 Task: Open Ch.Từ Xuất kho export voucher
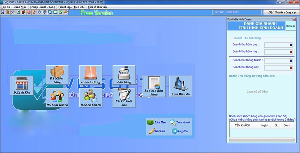[124, 98]
